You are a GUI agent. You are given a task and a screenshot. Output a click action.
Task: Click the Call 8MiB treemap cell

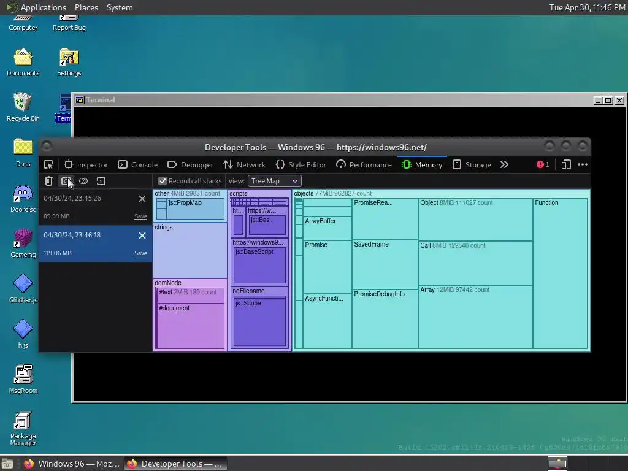click(x=475, y=263)
